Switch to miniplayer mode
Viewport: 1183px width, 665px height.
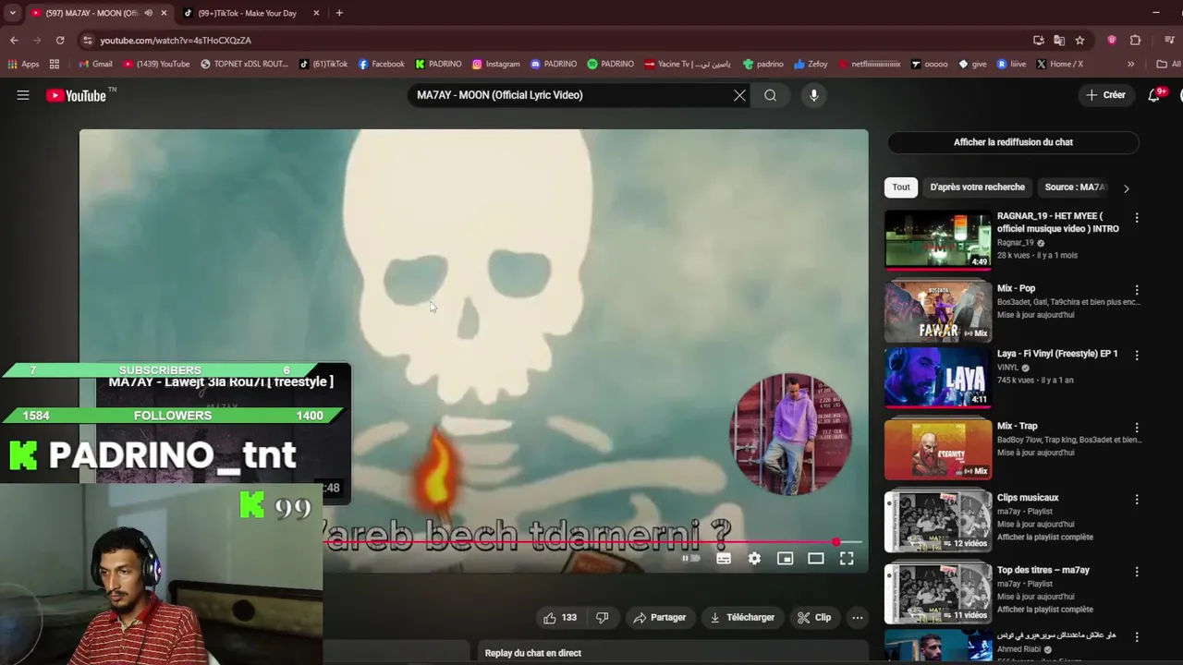pyautogui.click(x=785, y=558)
